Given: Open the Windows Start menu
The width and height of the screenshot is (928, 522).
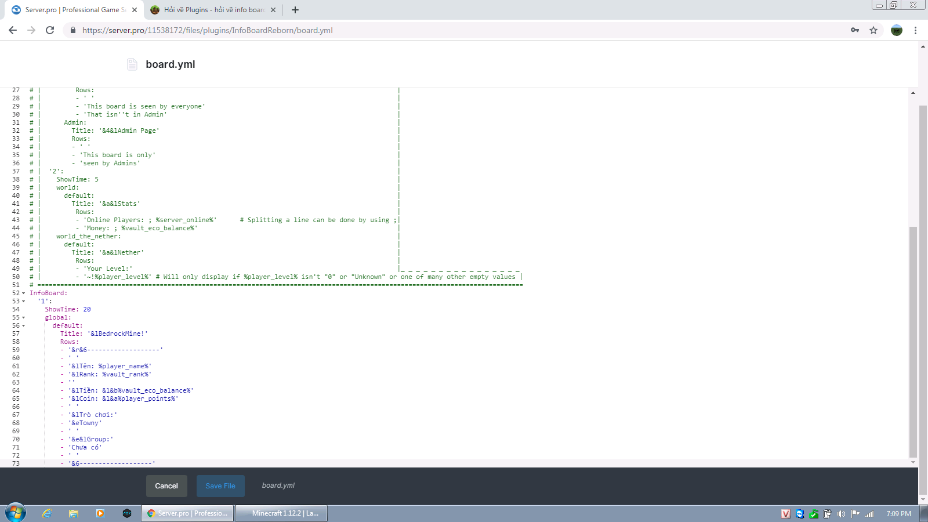Looking at the screenshot, I should (x=16, y=513).
